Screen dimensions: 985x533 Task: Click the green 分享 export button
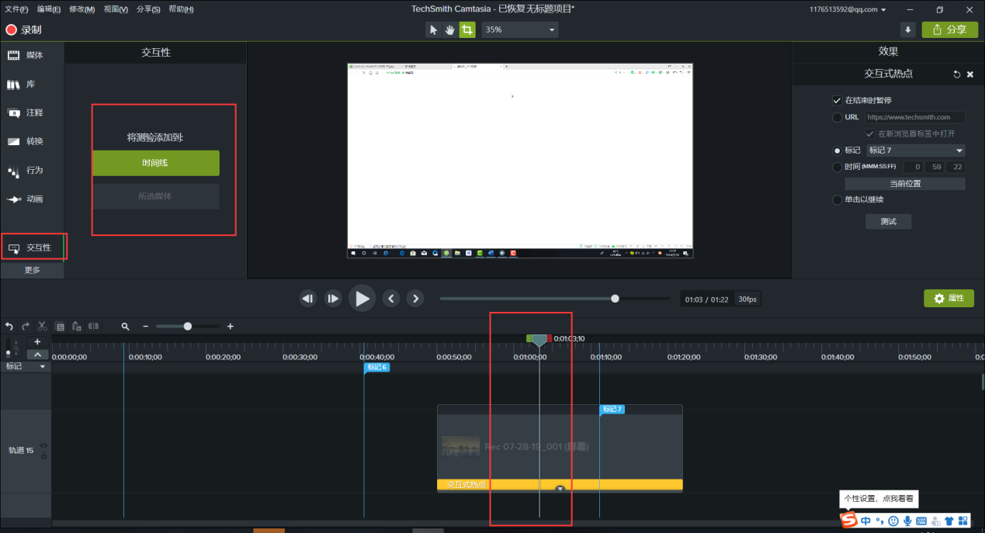coord(950,29)
